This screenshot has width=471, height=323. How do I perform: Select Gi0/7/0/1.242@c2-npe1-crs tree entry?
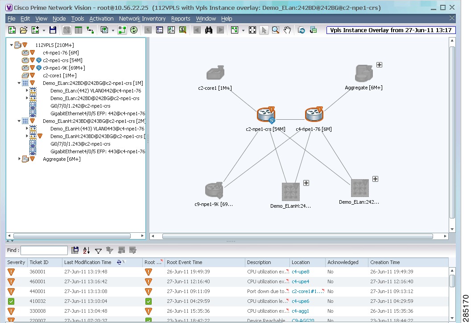click(80, 106)
